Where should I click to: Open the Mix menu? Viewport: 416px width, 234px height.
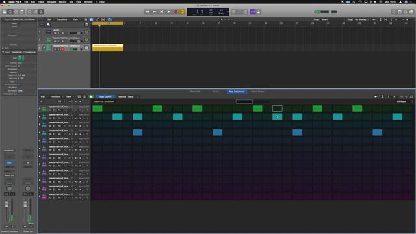pos(71,1)
